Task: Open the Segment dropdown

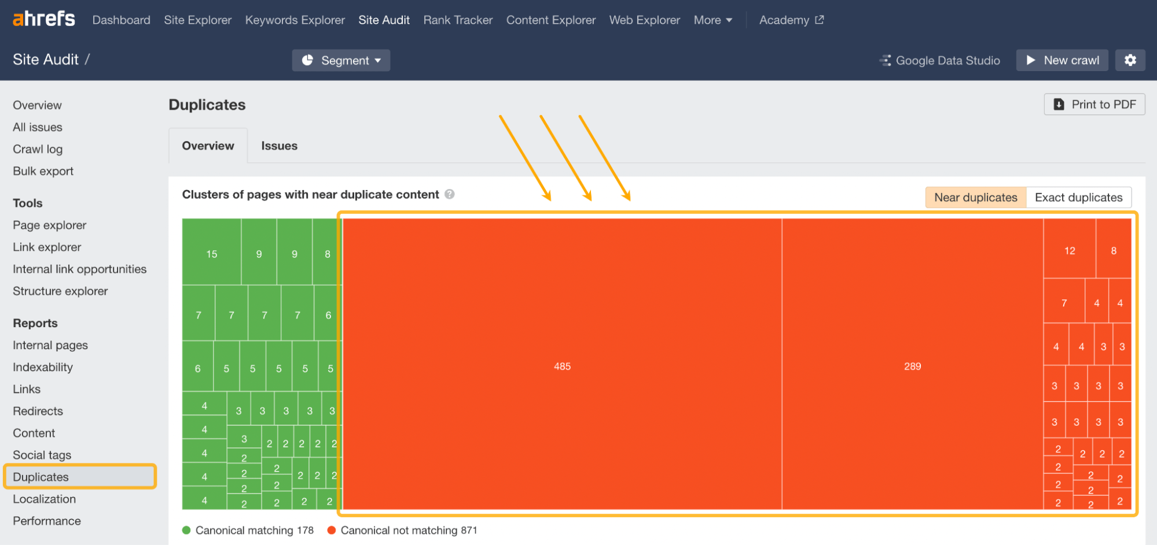Action: (341, 60)
